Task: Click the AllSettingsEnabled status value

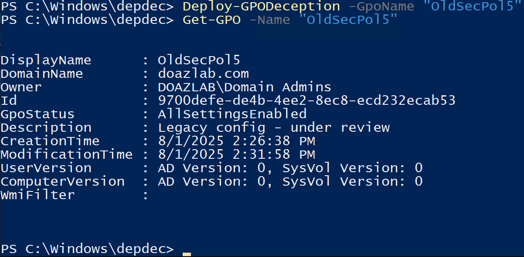Action: coord(232,114)
